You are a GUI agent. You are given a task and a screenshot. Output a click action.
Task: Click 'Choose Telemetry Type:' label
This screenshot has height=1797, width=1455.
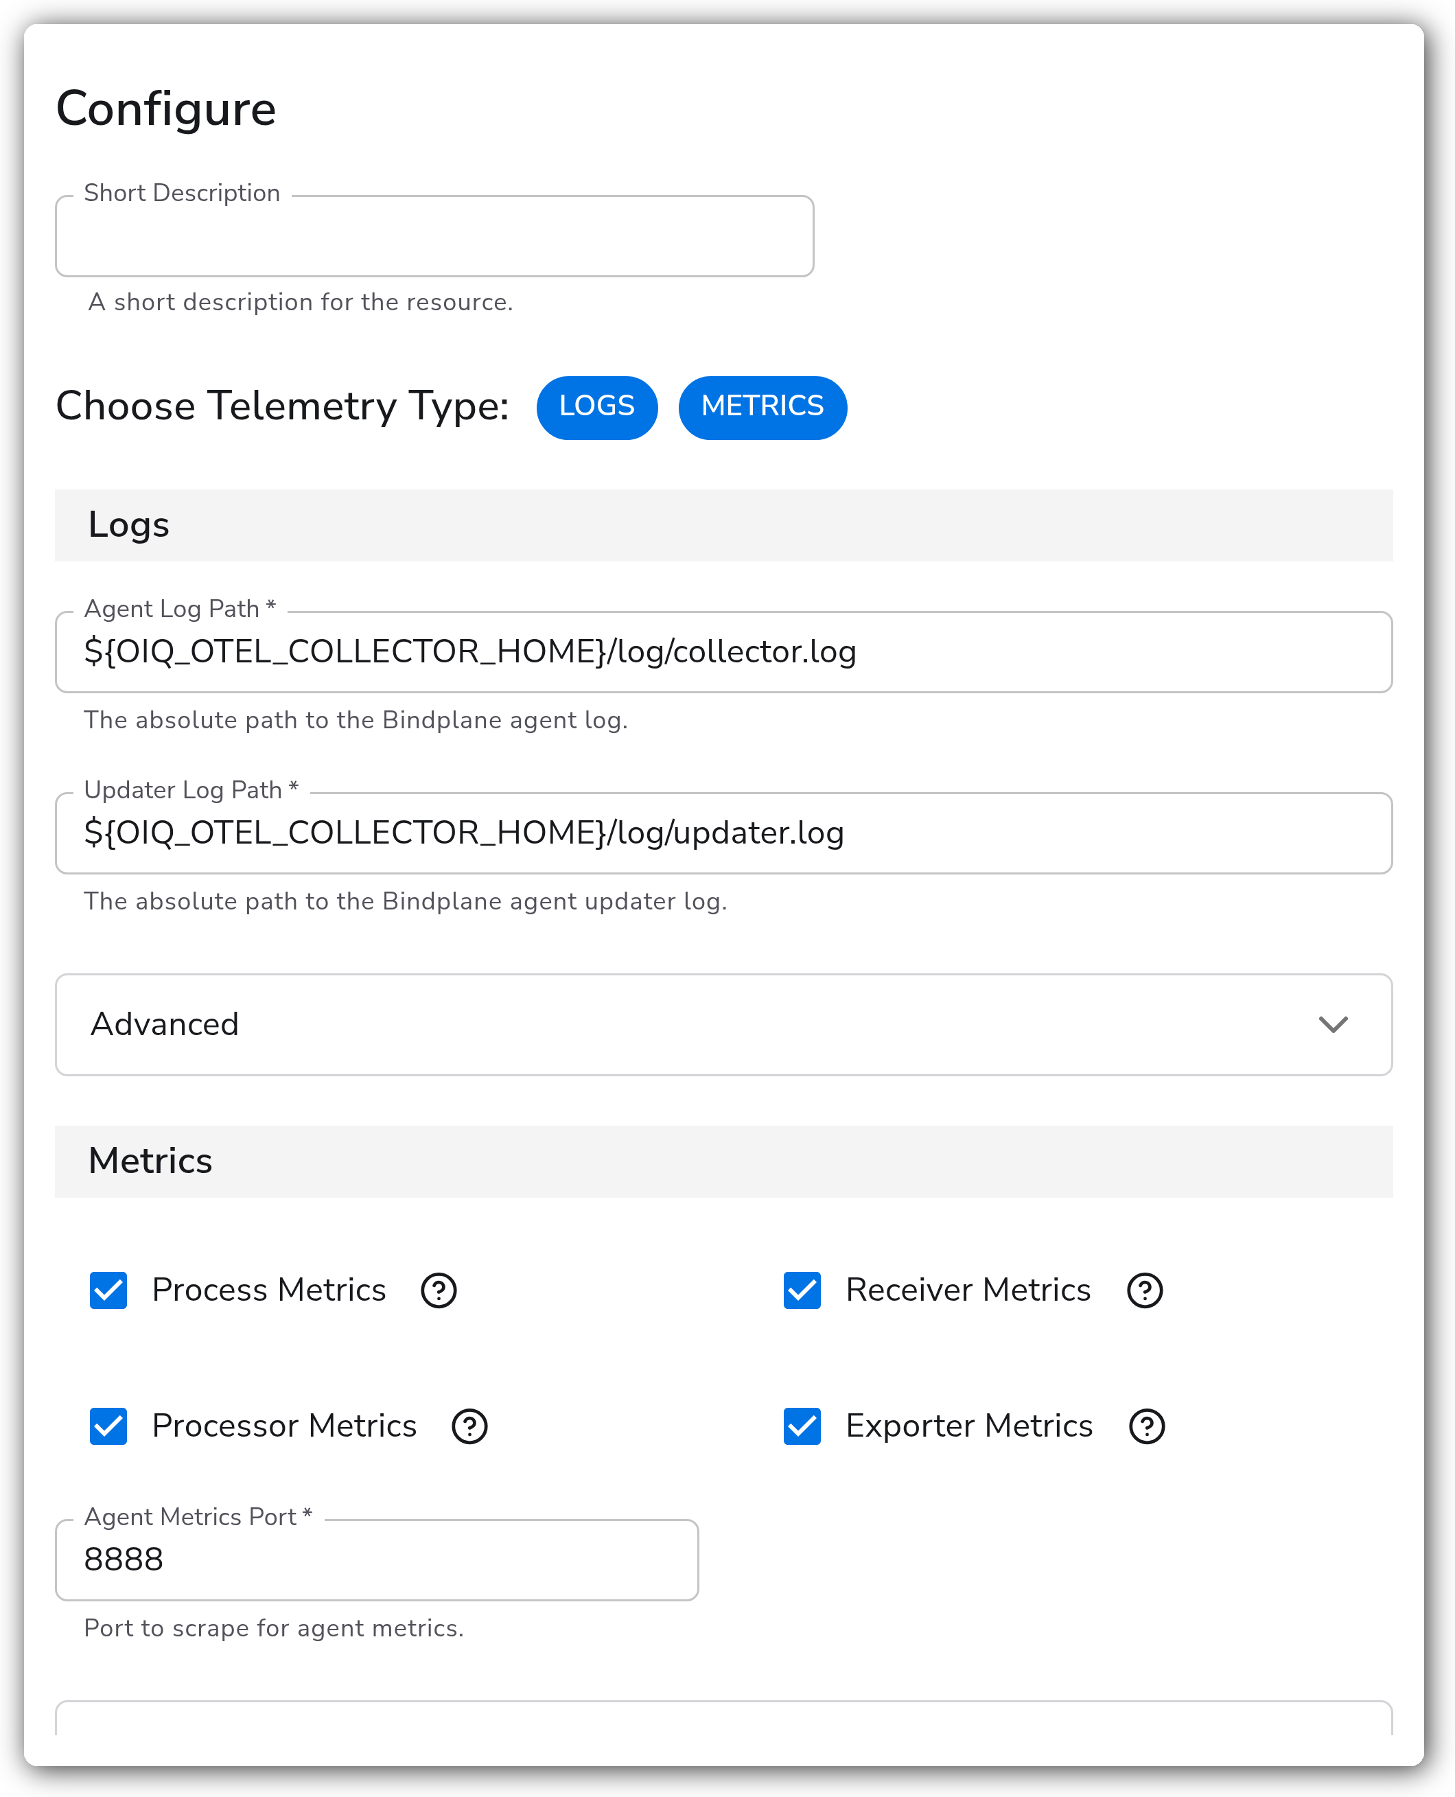tap(283, 406)
